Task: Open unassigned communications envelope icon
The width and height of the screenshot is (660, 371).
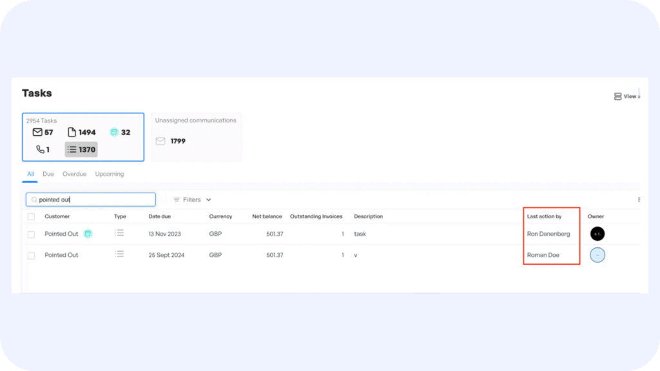Action: click(x=160, y=141)
